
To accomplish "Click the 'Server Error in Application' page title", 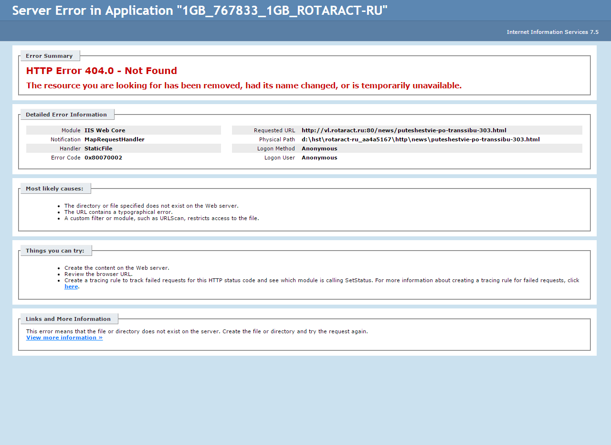I will 200,11.
